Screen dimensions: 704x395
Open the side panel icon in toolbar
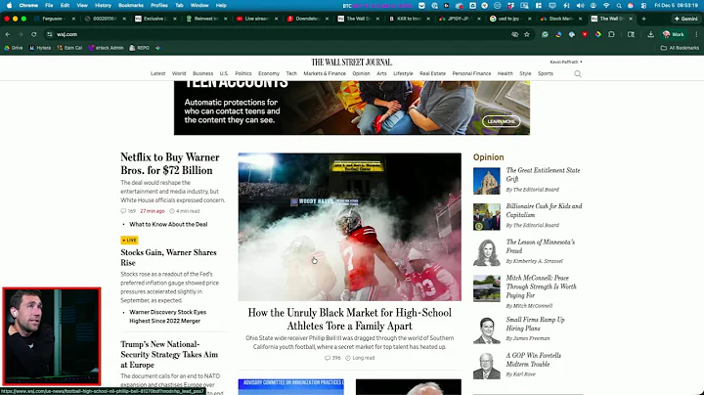[631, 34]
